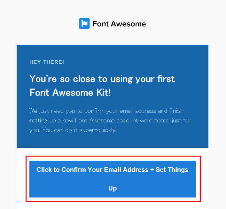The image size is (226, 209).
Task: Click the heading line "You're so close"
Action: [x=102, y=79]
